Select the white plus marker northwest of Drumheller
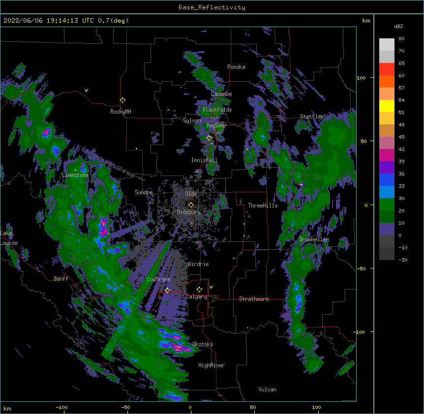 click(x=301, y=184)
